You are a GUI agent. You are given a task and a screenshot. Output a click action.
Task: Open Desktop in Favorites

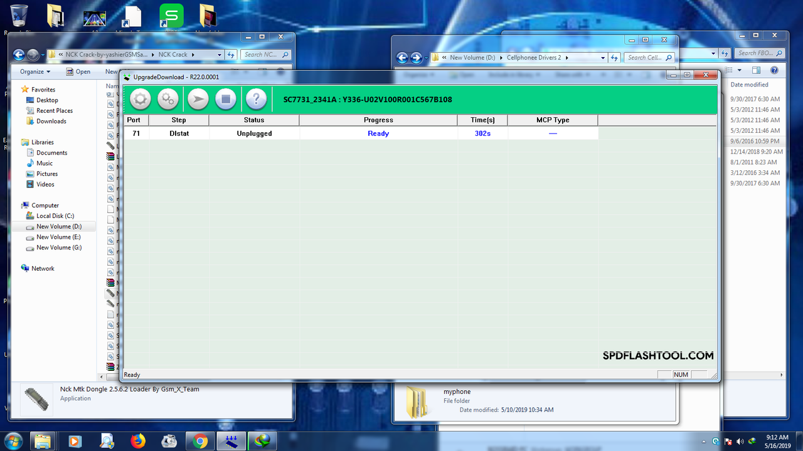click(47, 100)
